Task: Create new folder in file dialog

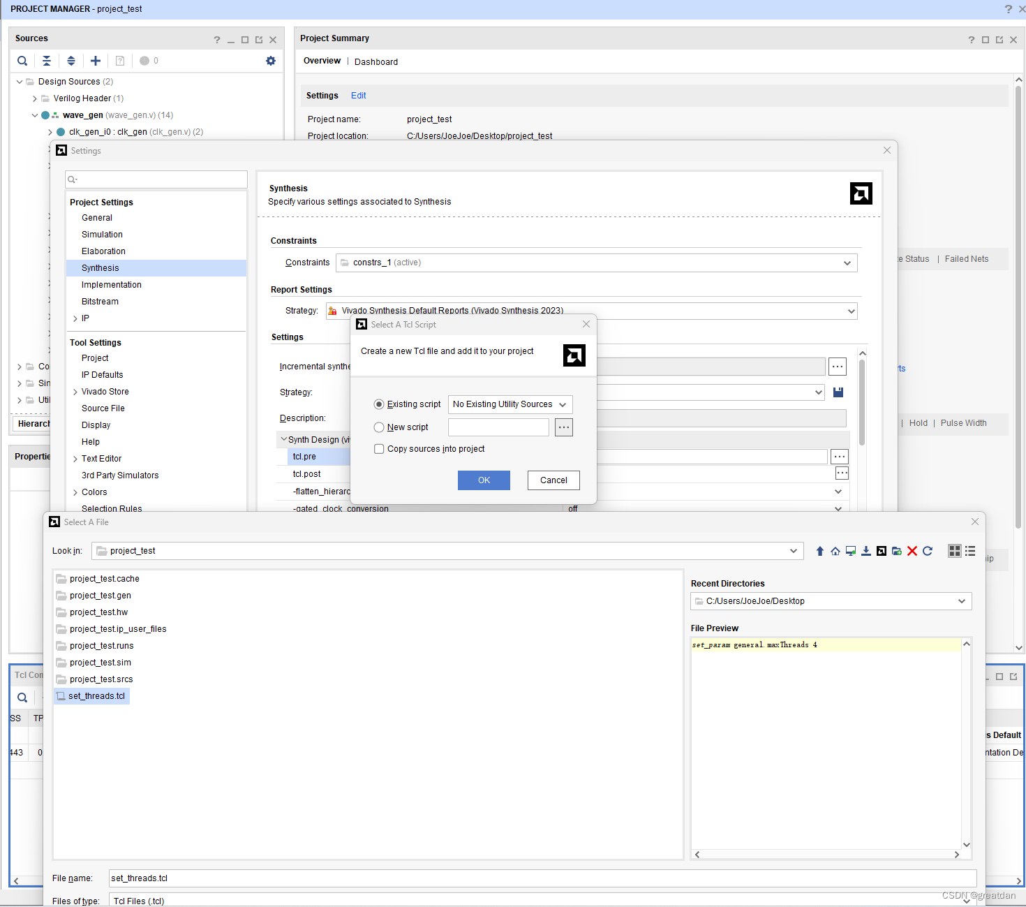Action: pos(897,551)
